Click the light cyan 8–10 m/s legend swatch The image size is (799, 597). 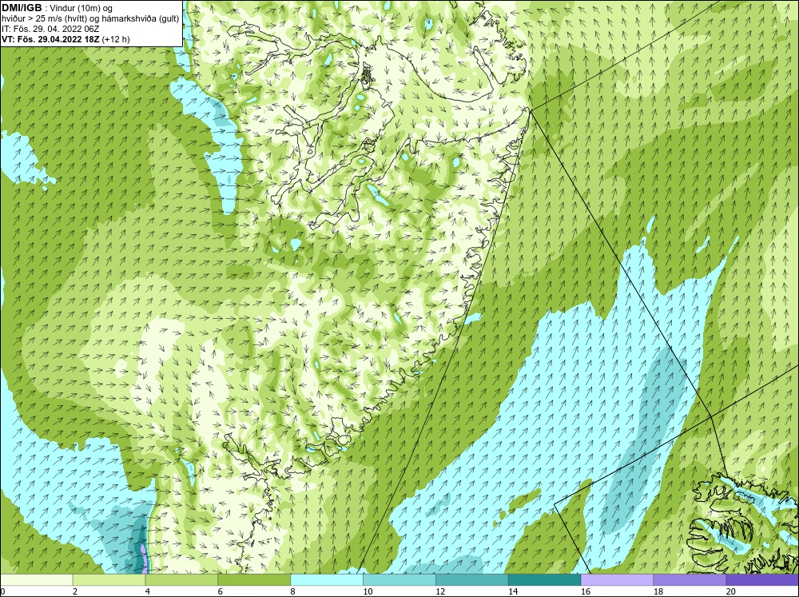(x=327, y=579)
